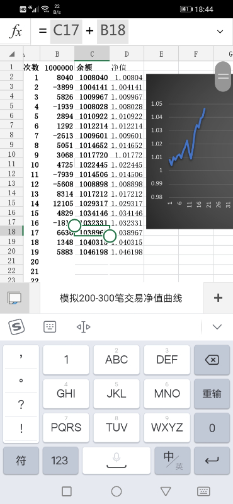Collapse the keyboard with down chevron
The height and width of the screenshot is (504, 233).
[x=217, y=327]
